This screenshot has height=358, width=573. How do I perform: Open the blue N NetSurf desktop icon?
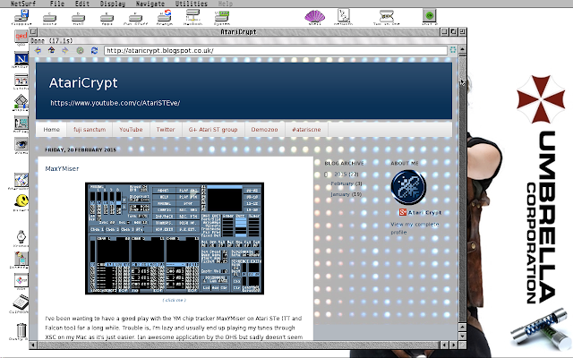(21, 59)
